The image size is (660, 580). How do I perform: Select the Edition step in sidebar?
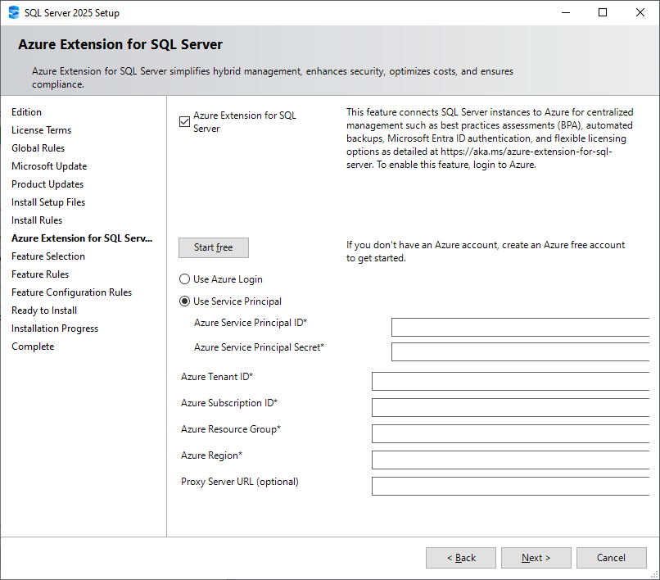pos(26,112)
